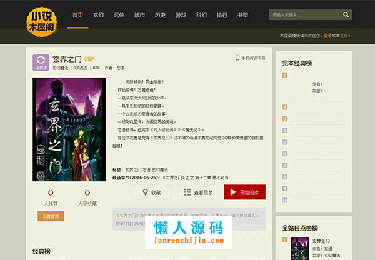375x260 pixels.
Task: Click the 玄界之门 tag in 标签 row
Action: pos(133,169)
